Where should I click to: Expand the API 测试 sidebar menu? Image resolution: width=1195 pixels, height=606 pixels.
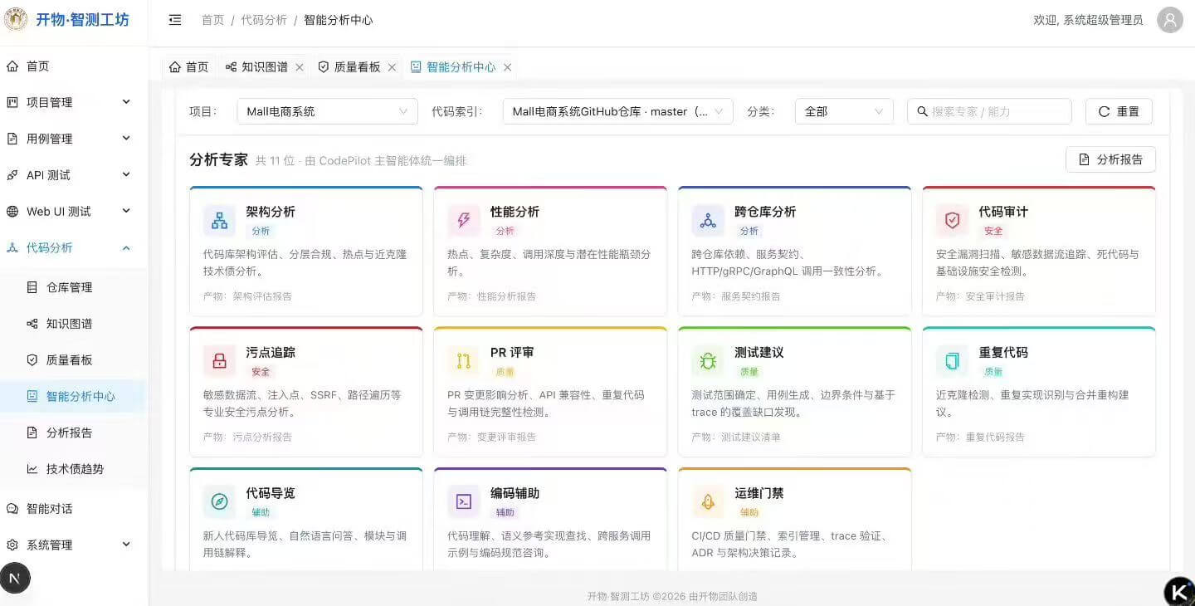point(74,174)
